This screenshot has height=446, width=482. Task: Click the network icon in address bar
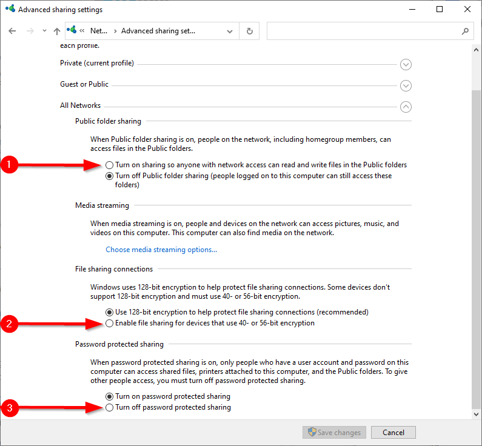(72, 30)
